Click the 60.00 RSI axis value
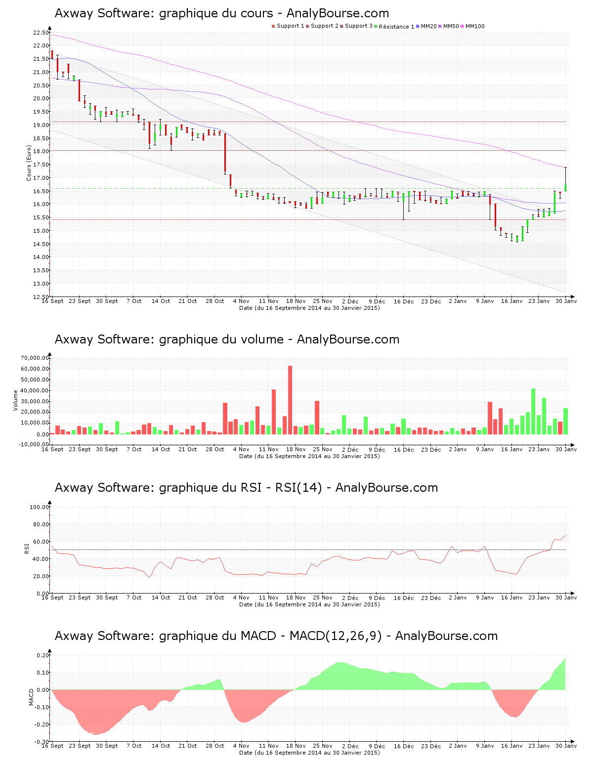 point(41,542)
